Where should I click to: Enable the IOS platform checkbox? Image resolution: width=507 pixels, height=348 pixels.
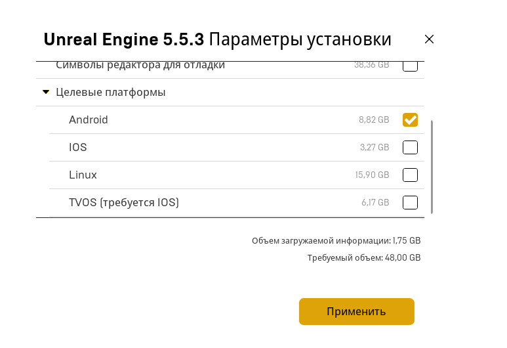tap(410, 147)
